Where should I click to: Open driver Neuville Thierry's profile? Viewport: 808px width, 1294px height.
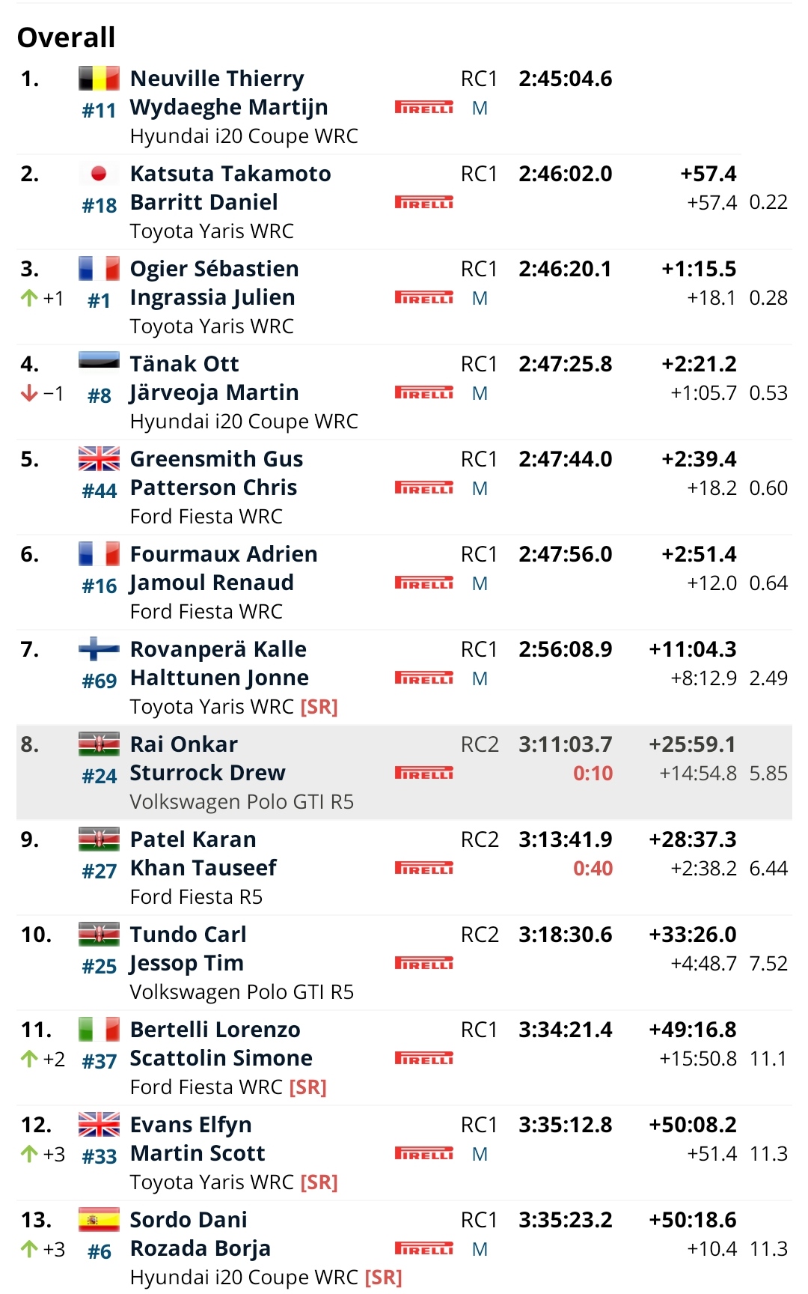point(217,79)
